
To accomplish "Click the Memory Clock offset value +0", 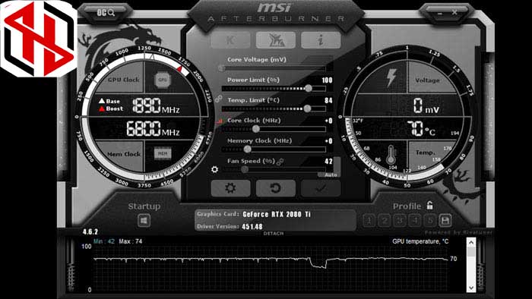I will pos(328,141).
